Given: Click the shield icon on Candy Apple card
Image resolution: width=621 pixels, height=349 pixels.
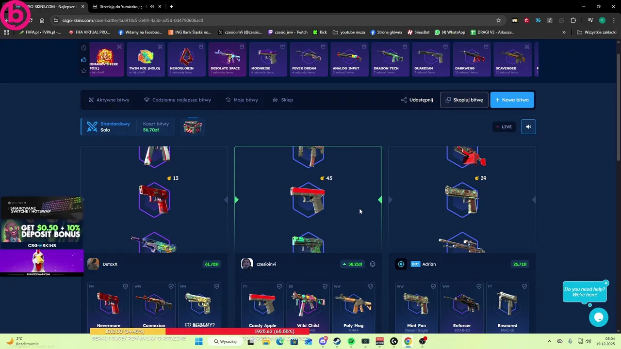Looking at the screenshot, I should tap(279, 286).
